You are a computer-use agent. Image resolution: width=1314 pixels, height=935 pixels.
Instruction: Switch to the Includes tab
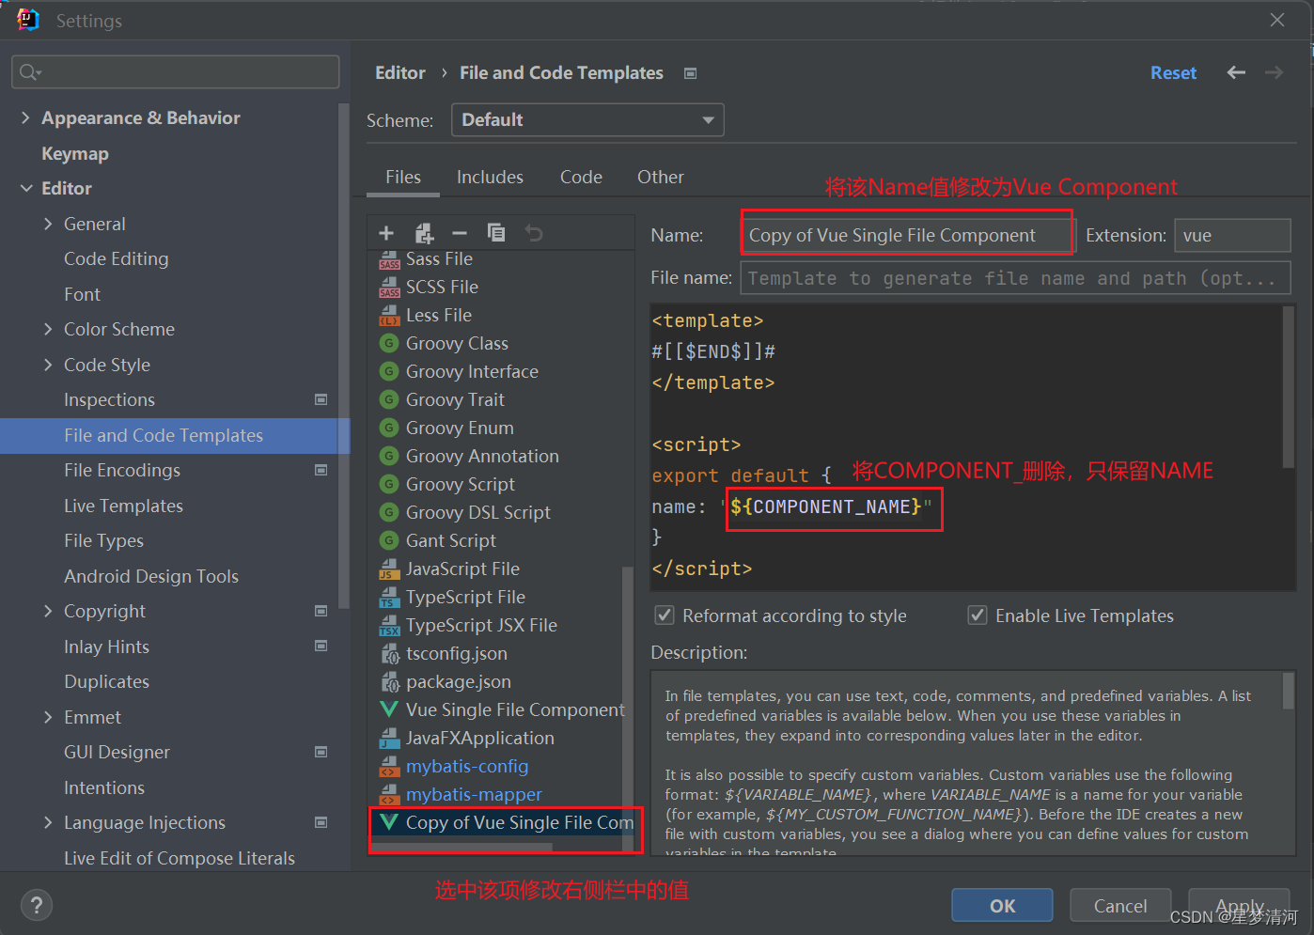(490, 177)
